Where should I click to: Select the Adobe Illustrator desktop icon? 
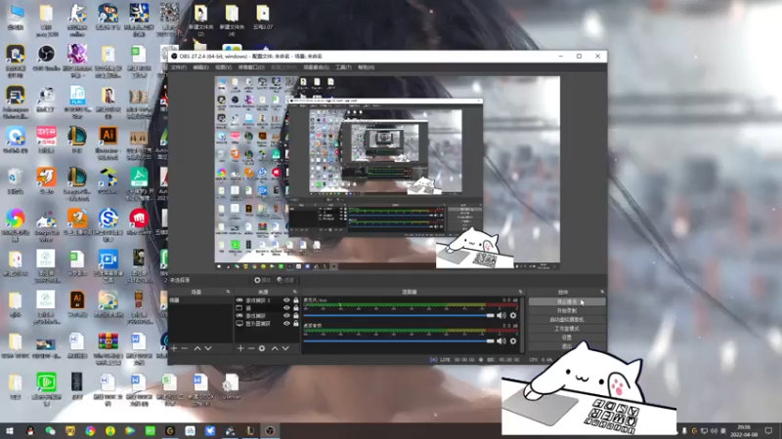[109, 140]
